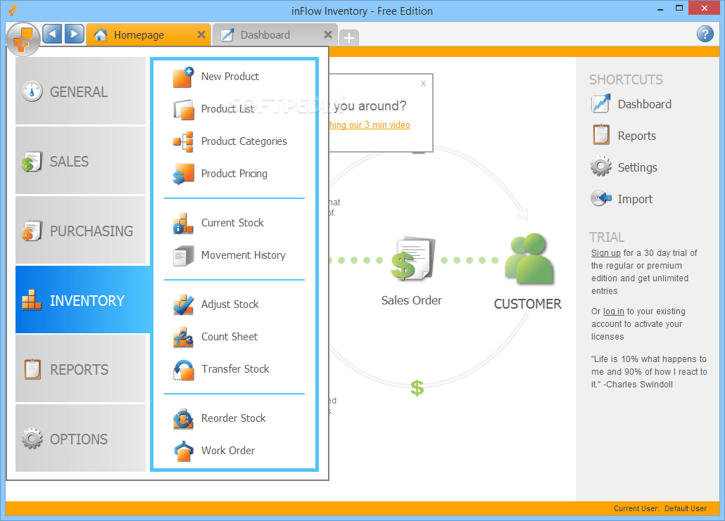The image size is (725, 521).
Task: Click the Settings shortcut gear icon
Action: point(600,166)
